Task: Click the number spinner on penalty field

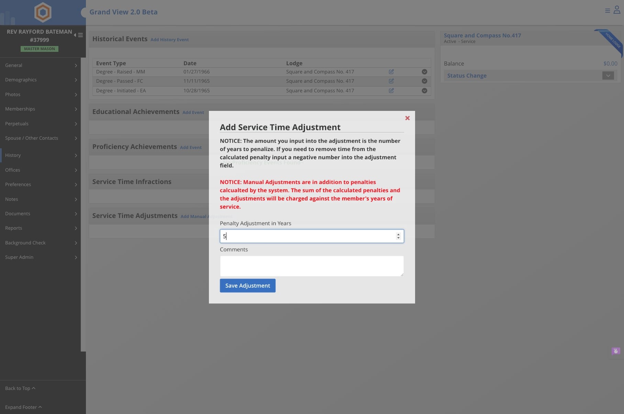Action: point(398,236)
